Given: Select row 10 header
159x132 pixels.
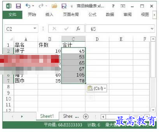Looking at the screenshot, I should coord(8,98).
